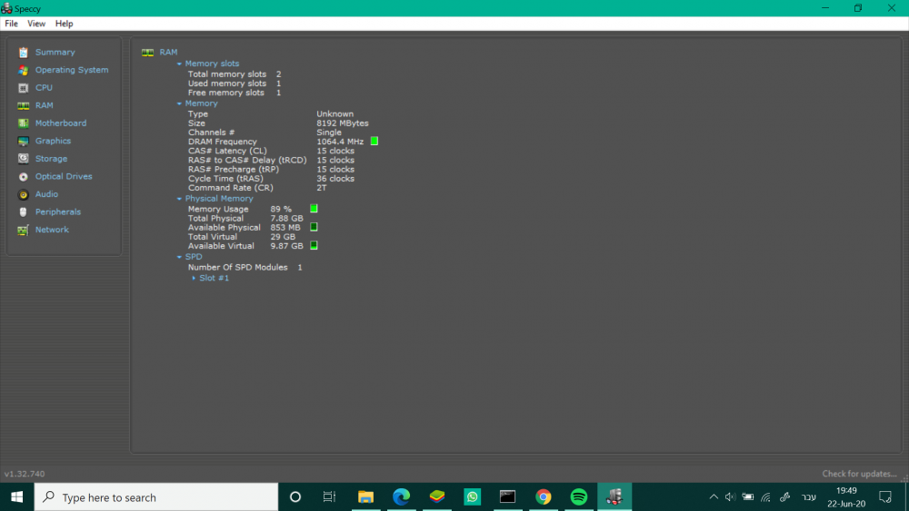909x511 pixels.
Task: Click Check for updates link
Action: coord(859,474)
